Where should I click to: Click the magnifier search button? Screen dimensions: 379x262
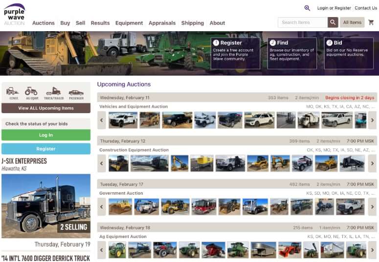[x=333, y=22]
